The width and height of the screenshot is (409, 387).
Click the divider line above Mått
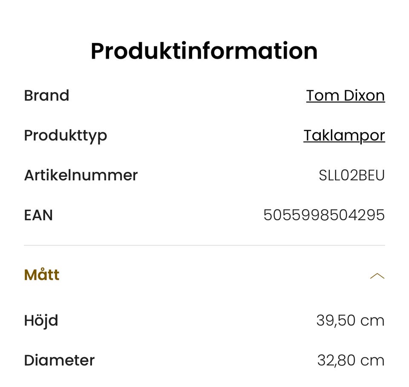point(204,245)
